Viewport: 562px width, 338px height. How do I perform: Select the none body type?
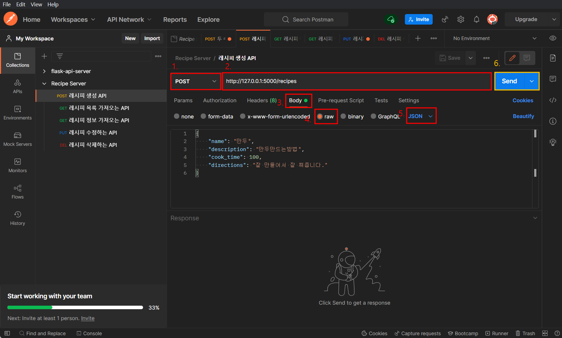click(184, 116)
